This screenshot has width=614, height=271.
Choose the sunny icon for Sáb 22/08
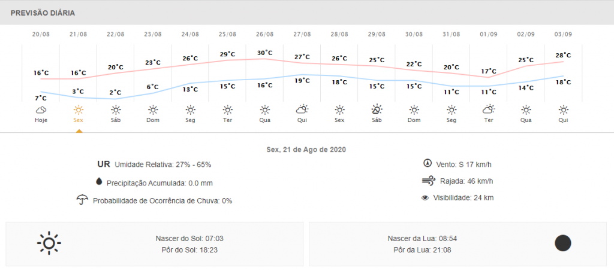tap(116, 109)
